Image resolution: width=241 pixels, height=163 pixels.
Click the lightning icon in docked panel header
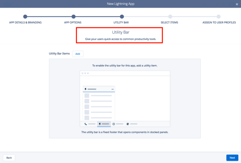click(86, 89)
